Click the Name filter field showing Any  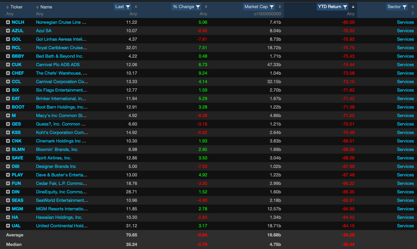(40, 14)
